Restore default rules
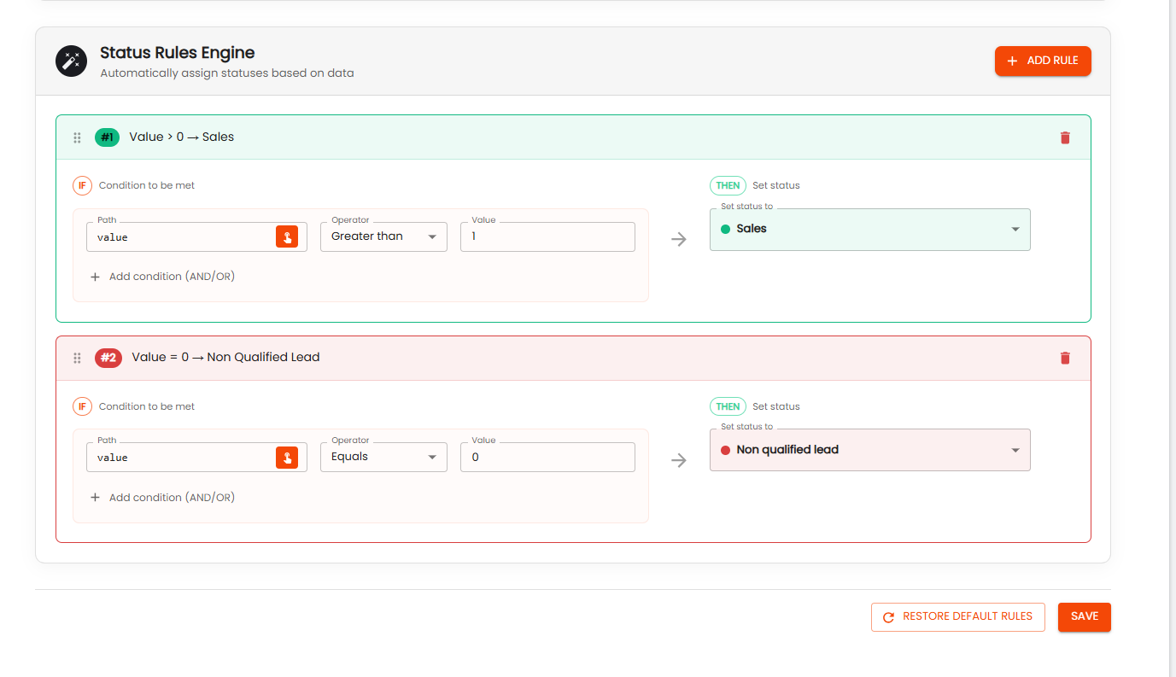Viewport: 1176px width, 677px height. pyautogui.click(x=957, y=616)
